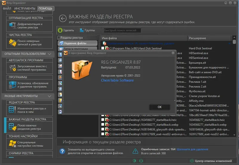Image resolution: width=239 pixels, height=165 pixels.
Task: Select the Стили узоров Vonster.ai cell
Action: coord(204,96)
